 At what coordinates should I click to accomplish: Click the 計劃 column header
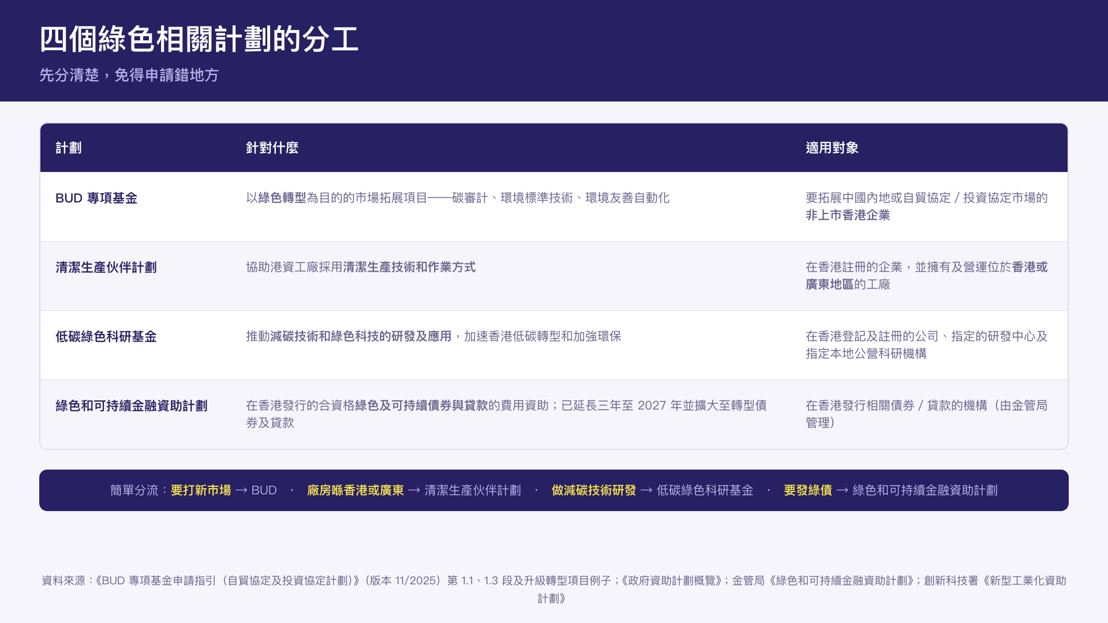tap(69, 148)
